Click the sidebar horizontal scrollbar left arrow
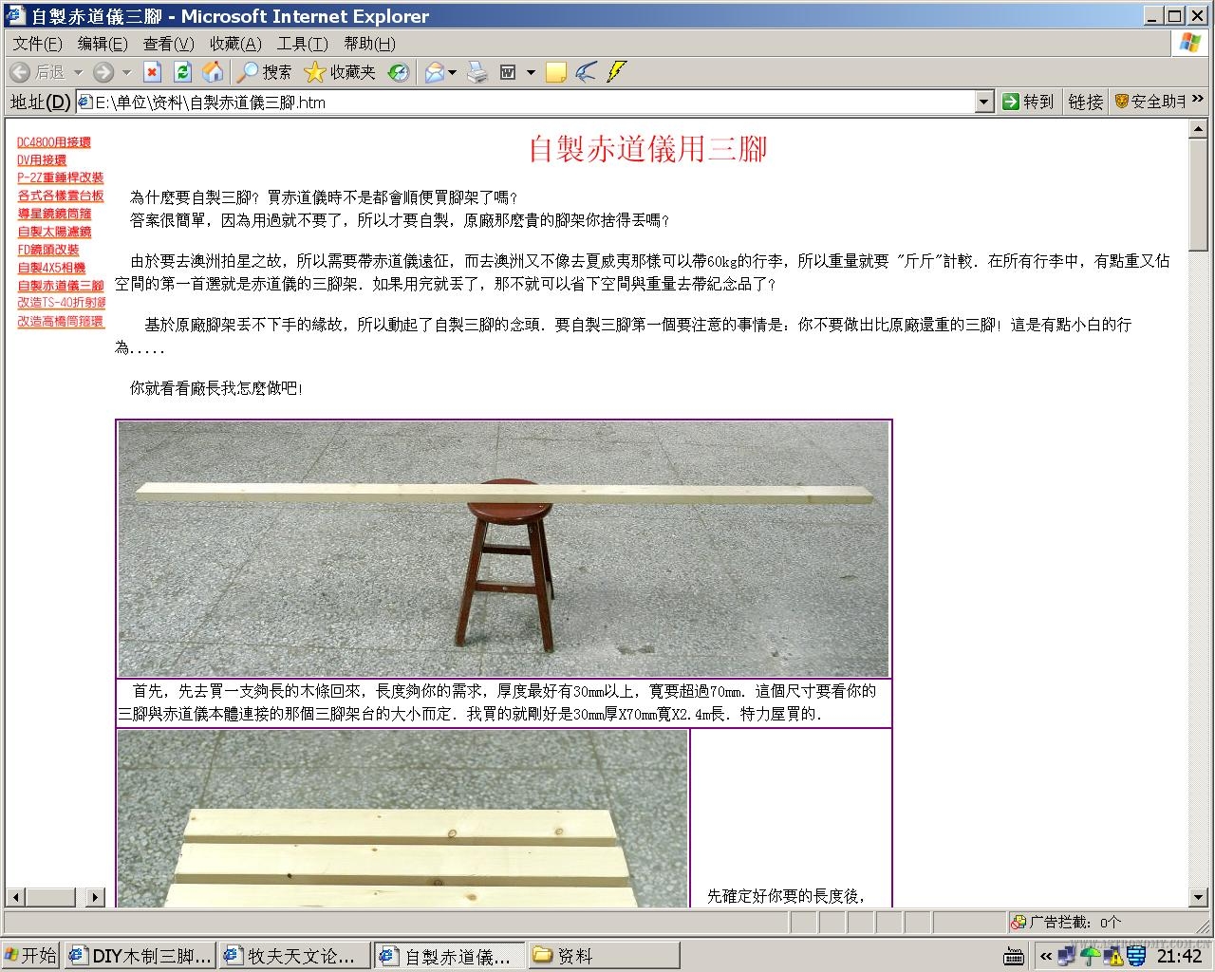This screenshot has height=972, width=1215. [x=16, y=896]
